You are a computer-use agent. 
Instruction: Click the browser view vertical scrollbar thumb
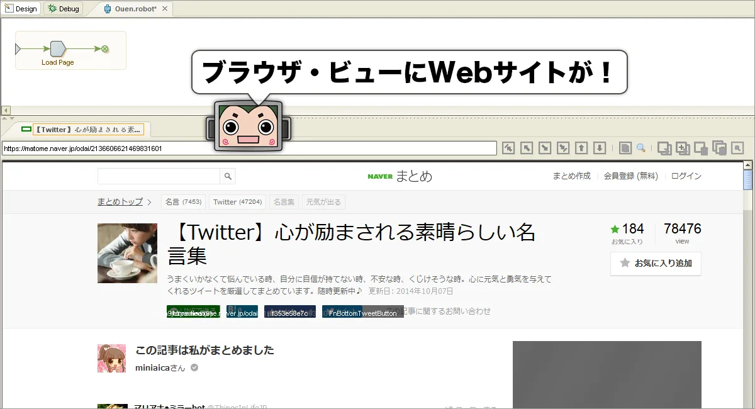pos(747,180)
